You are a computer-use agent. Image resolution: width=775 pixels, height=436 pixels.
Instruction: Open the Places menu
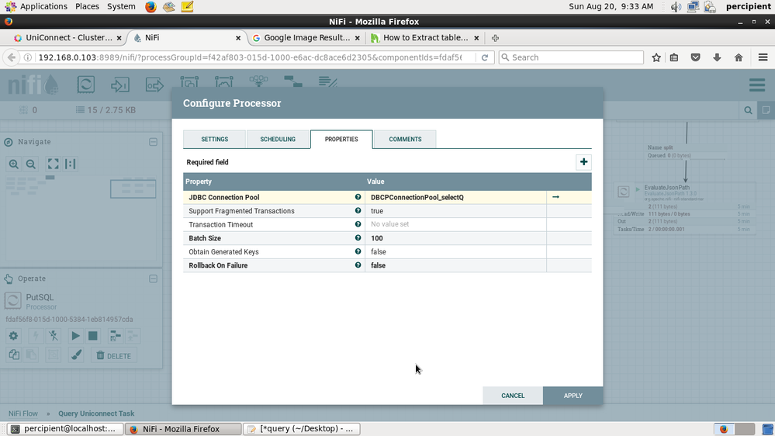pyautogui.click(x=87, y=6)
